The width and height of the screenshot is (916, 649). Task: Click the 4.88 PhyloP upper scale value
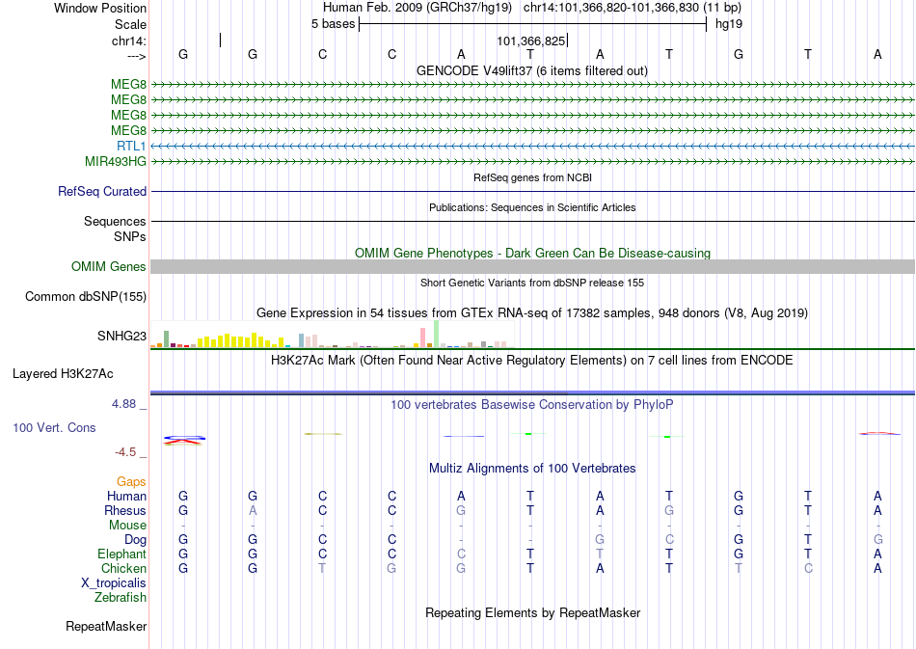pyautogui.click(x=123, y=404)
